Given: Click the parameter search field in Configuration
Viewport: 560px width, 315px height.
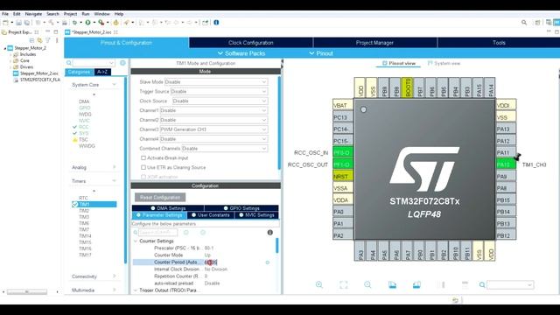Looking at the screenshot, I should pyautogui.click(x=157, y=233).
